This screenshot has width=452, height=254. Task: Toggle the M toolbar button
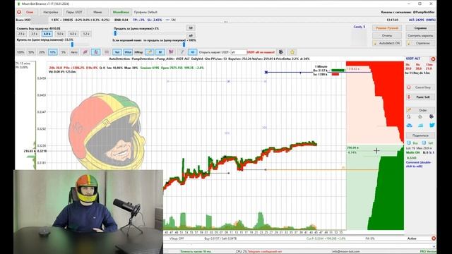point(160,52)
